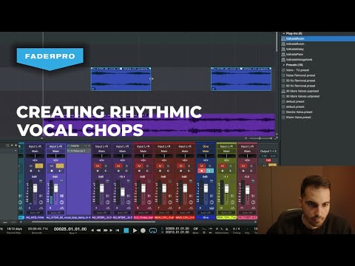Select the first blue vocal audio clip
The height and width of the screenshot is (266, 355).
click(x=121, y=79)
